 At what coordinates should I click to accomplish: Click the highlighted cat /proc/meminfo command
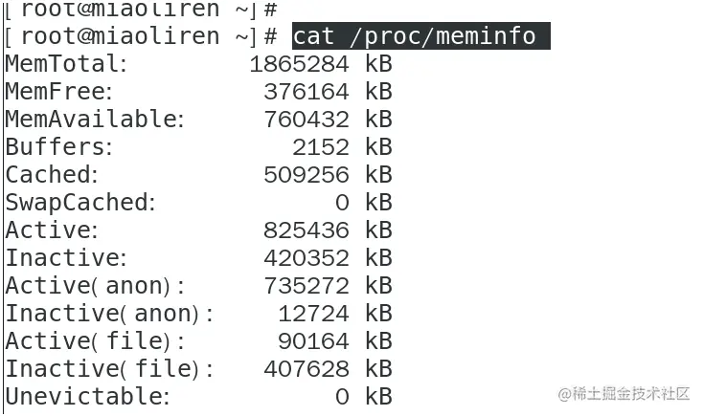[x=420, y=36]
